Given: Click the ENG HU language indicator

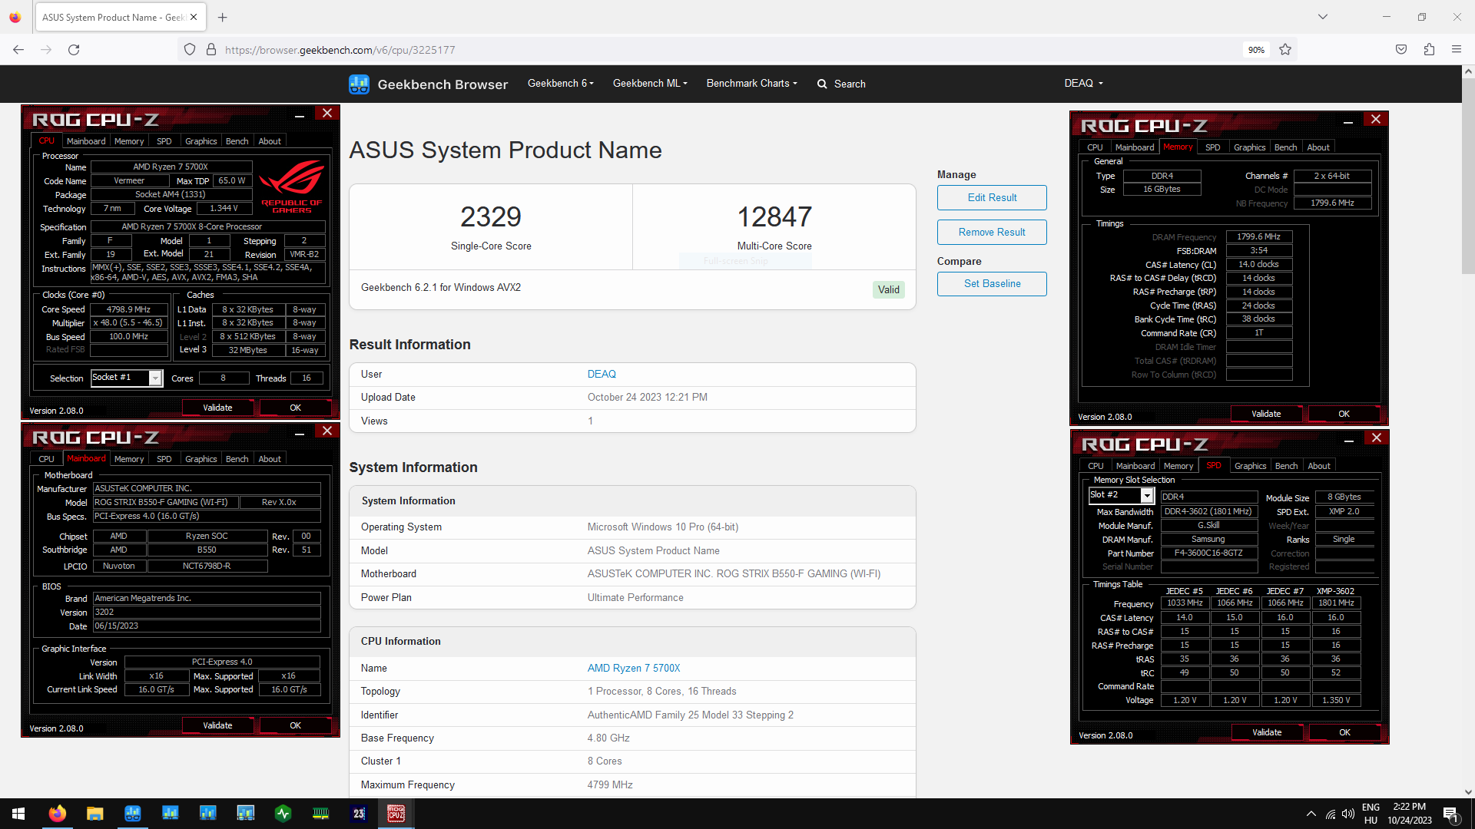Looking at the screenshot, I should pyautogui.click(x=1371, y=814).
